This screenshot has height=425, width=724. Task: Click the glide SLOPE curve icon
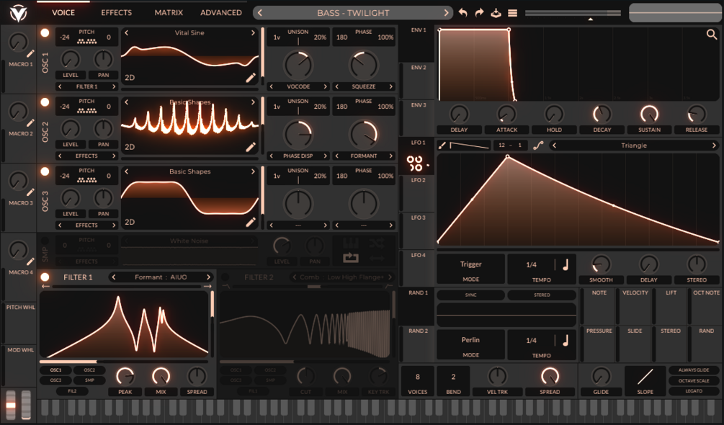645,377
